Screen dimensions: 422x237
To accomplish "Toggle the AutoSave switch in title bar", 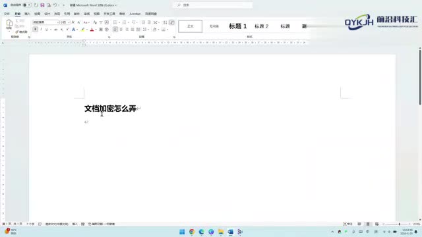I will pos(27,5).
